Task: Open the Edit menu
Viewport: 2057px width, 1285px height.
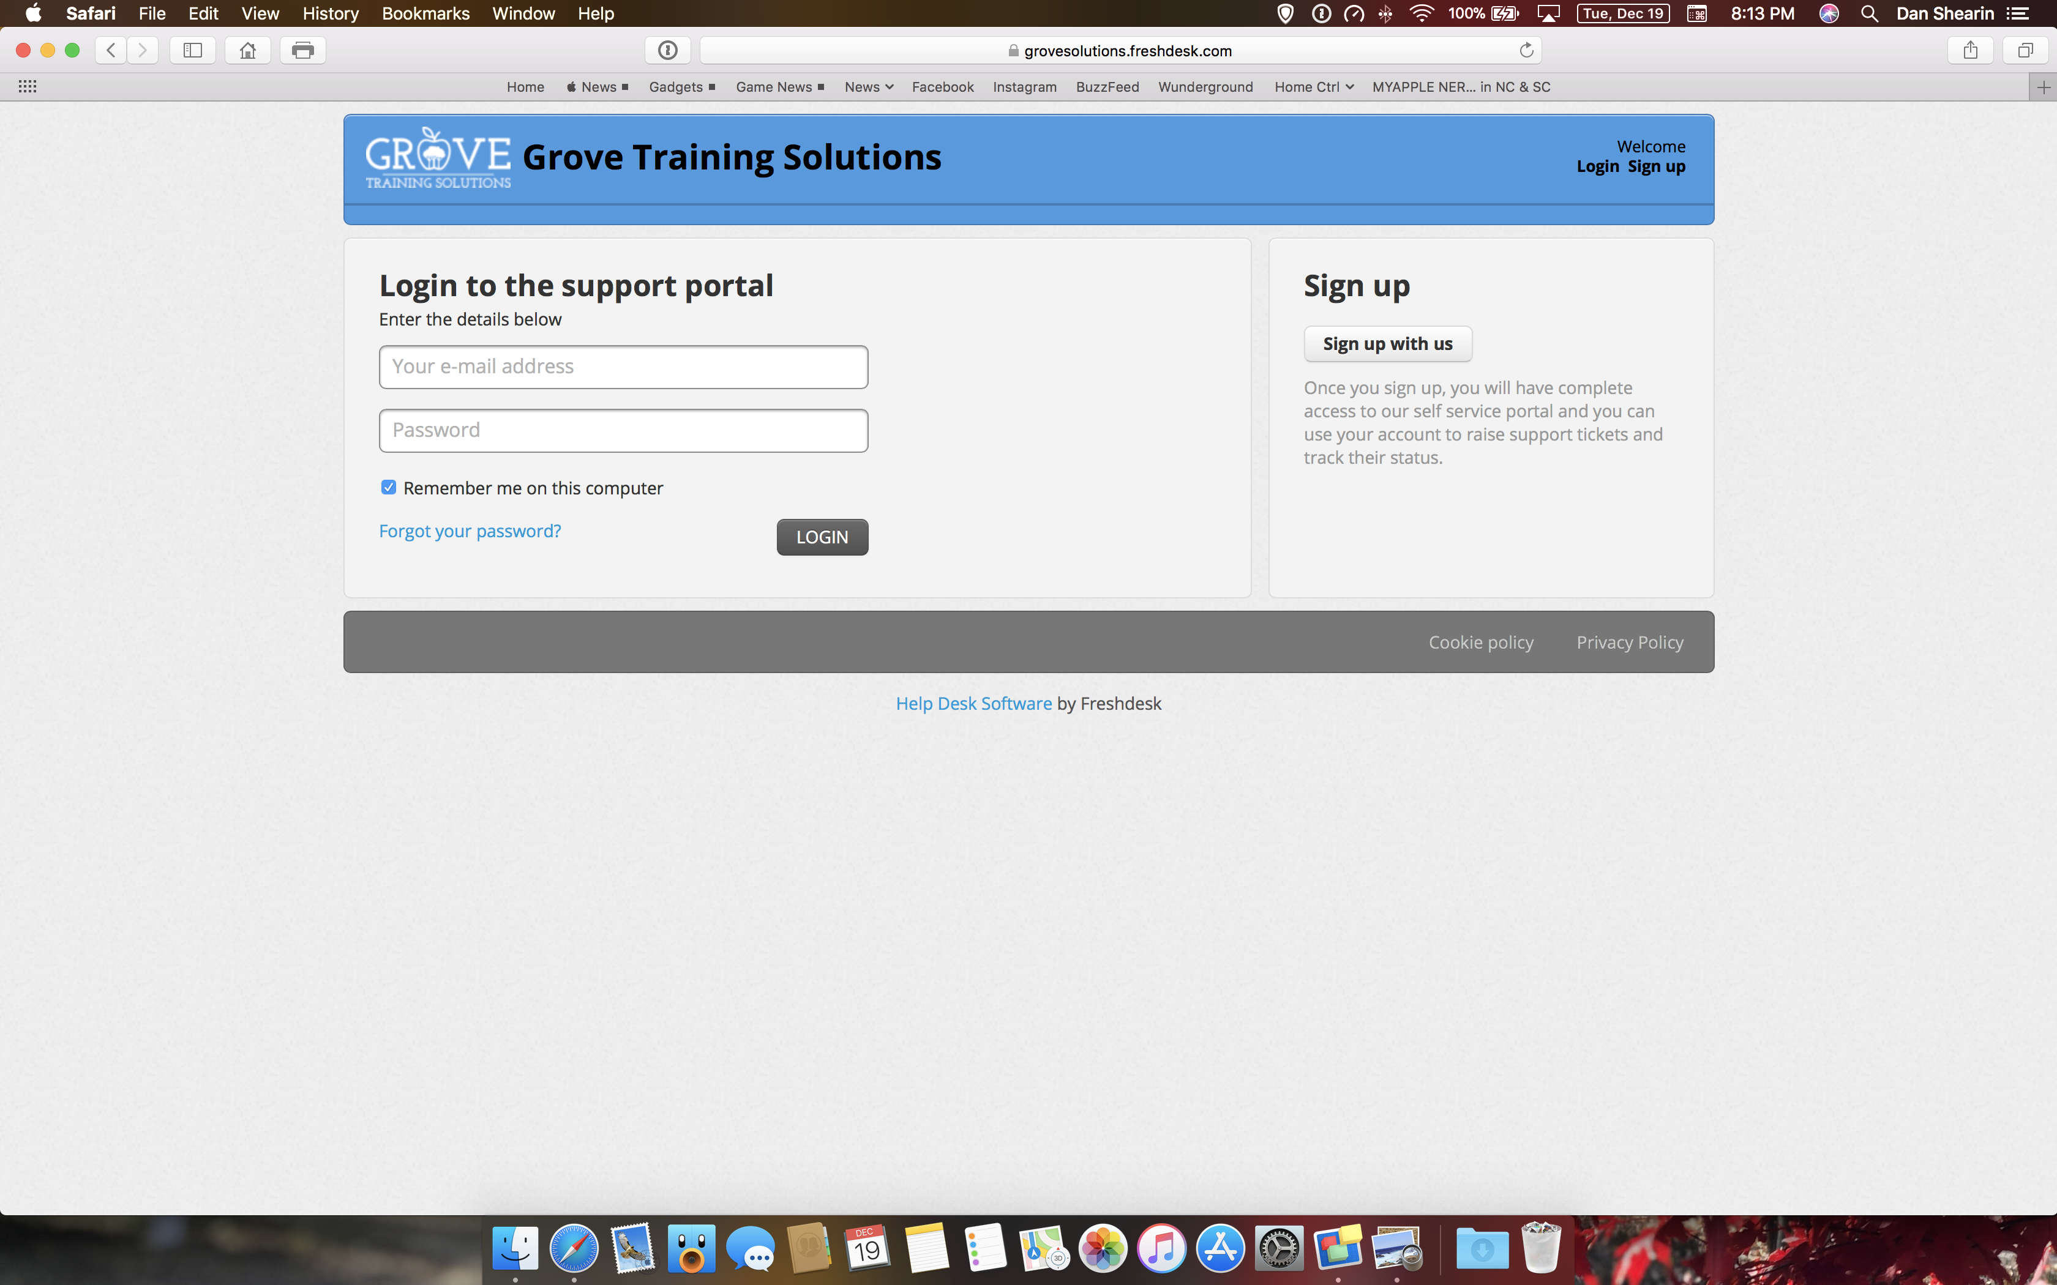Action: click(x=203, y=13)
